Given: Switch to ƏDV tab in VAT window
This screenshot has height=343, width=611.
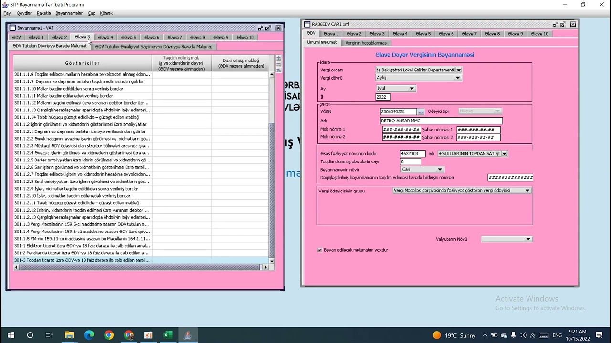Looking at the screenshot, I should pos(17,37).
